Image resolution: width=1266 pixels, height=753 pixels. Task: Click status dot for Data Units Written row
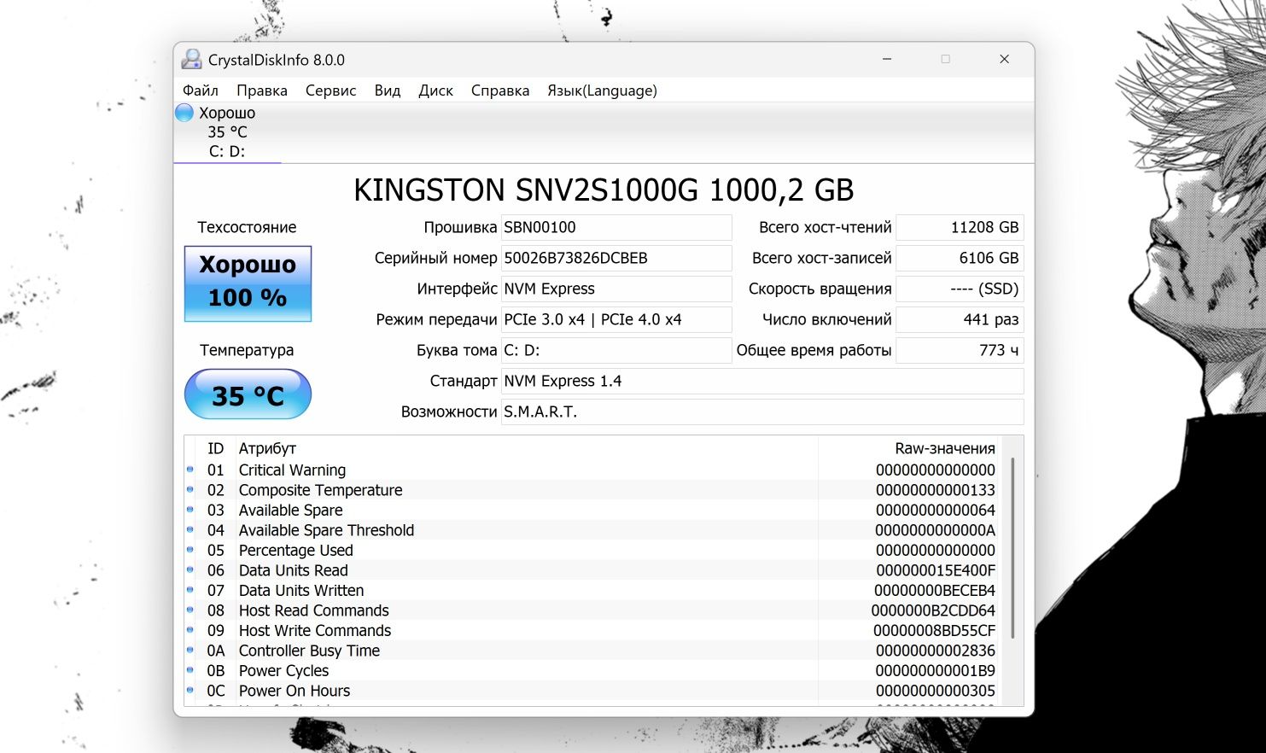pyautogui.click(x=190, y=590)
